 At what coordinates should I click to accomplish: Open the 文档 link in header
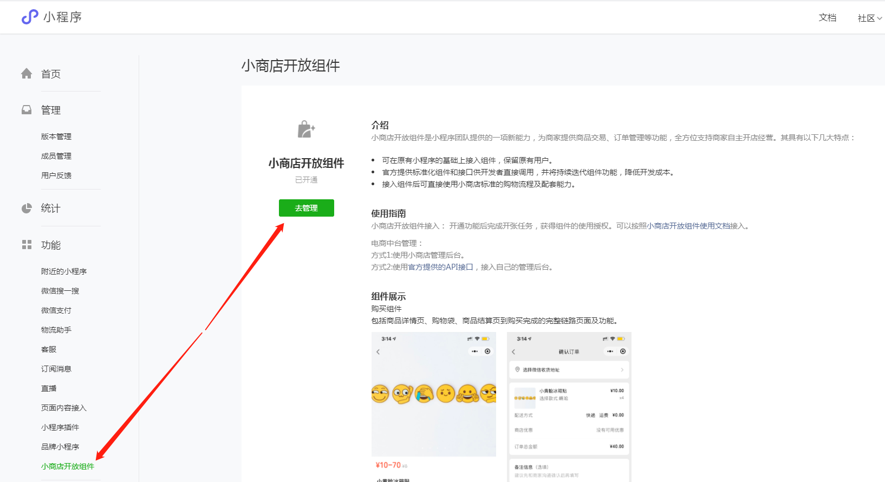pos(828,18)
